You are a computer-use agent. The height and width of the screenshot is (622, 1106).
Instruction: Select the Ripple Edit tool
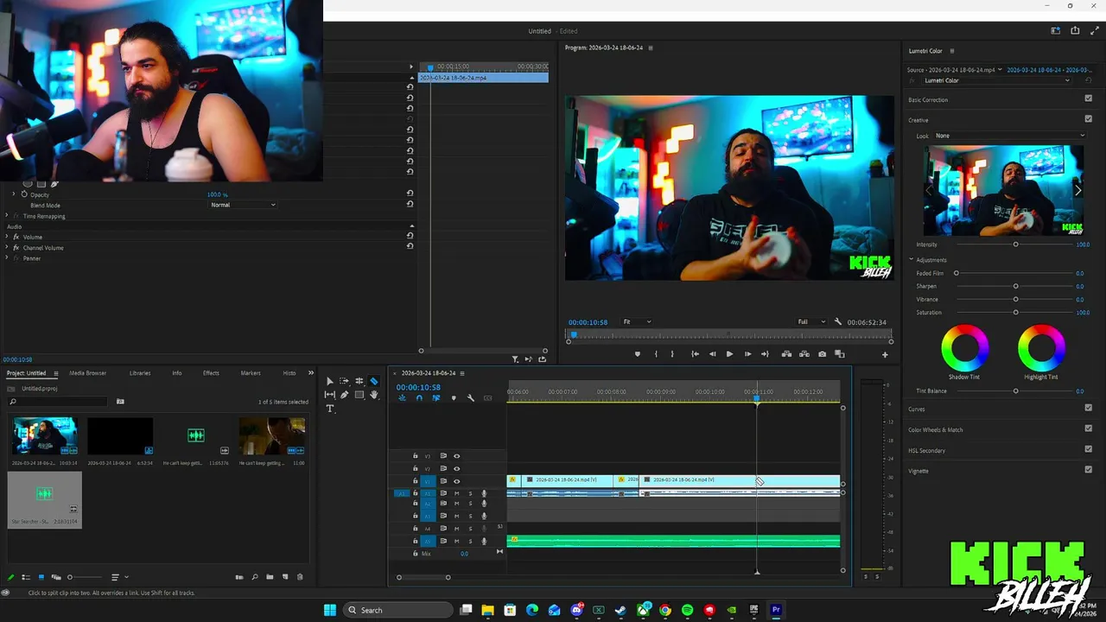click(x=359, y=381)
